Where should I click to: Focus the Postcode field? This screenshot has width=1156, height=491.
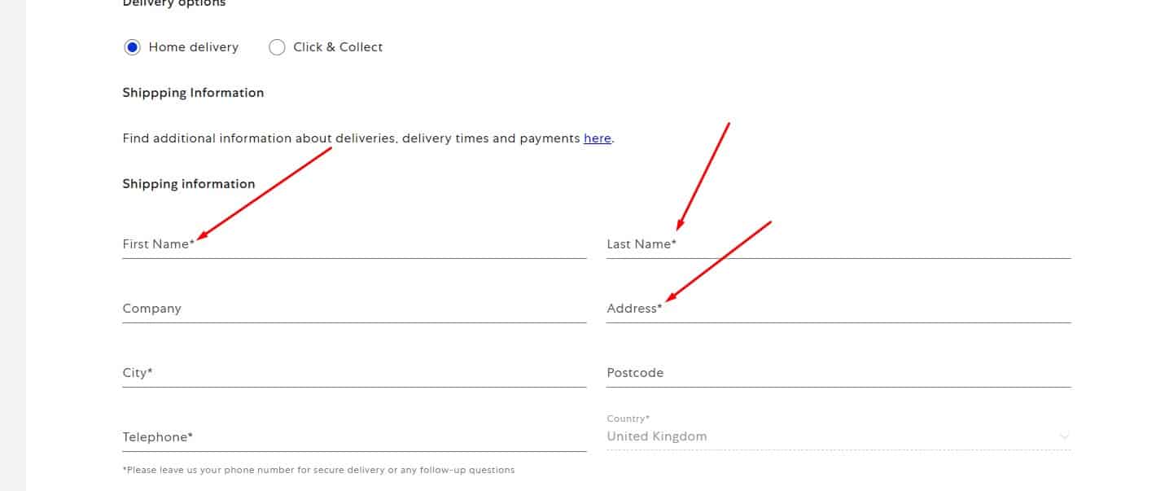click(838, 373)
